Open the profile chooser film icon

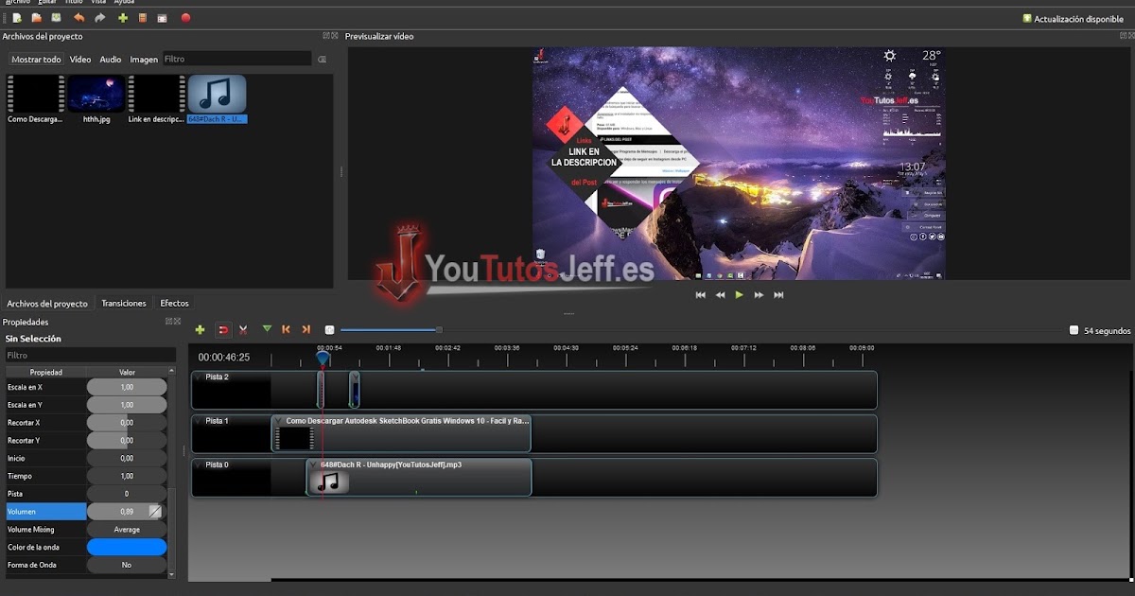(x=143, y=17)
